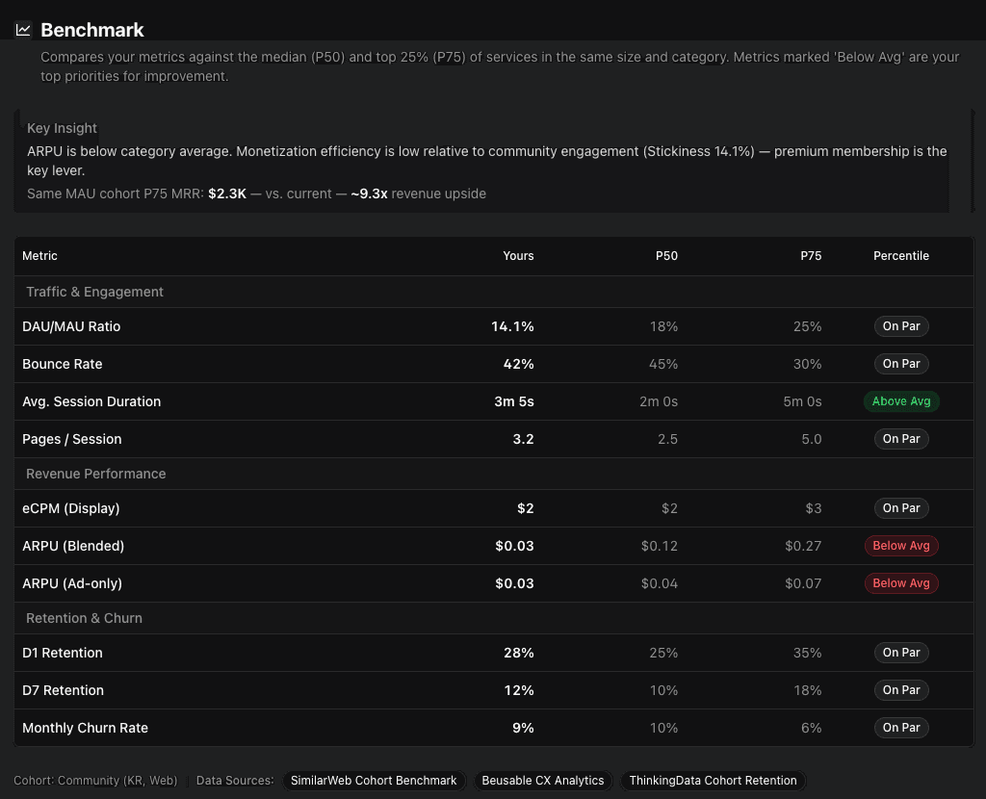Click the Metric column header
Screen dimensions: 986x799
(x=40, y=256)
